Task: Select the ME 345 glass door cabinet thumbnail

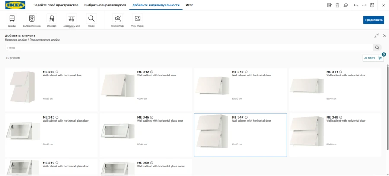Action: (x=22, y=131)
